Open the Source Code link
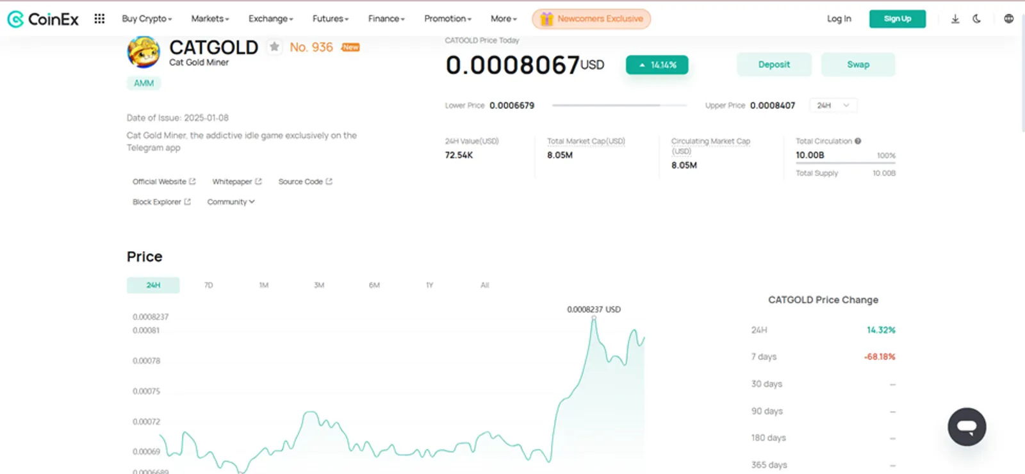Viewport: 1025px width, 474px height. pos(306,182)
